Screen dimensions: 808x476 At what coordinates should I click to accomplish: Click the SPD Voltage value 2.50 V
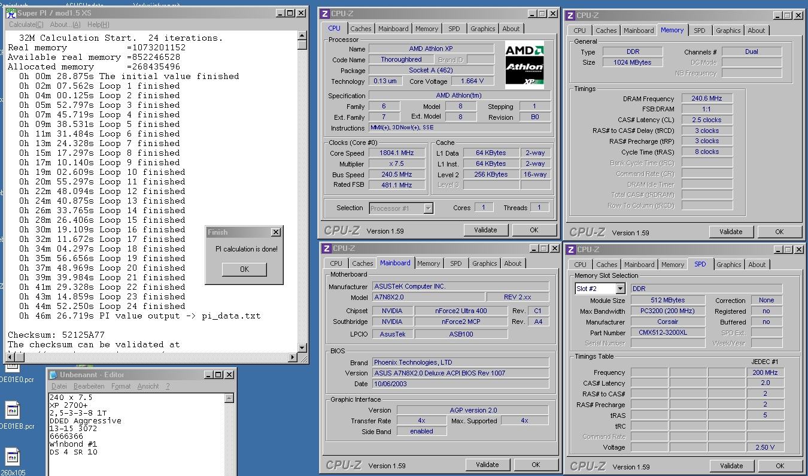(766, 447)
